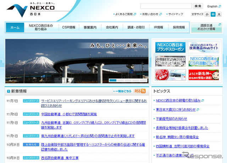Open the ウェブアンケート実施中 banner

point(170,75)
